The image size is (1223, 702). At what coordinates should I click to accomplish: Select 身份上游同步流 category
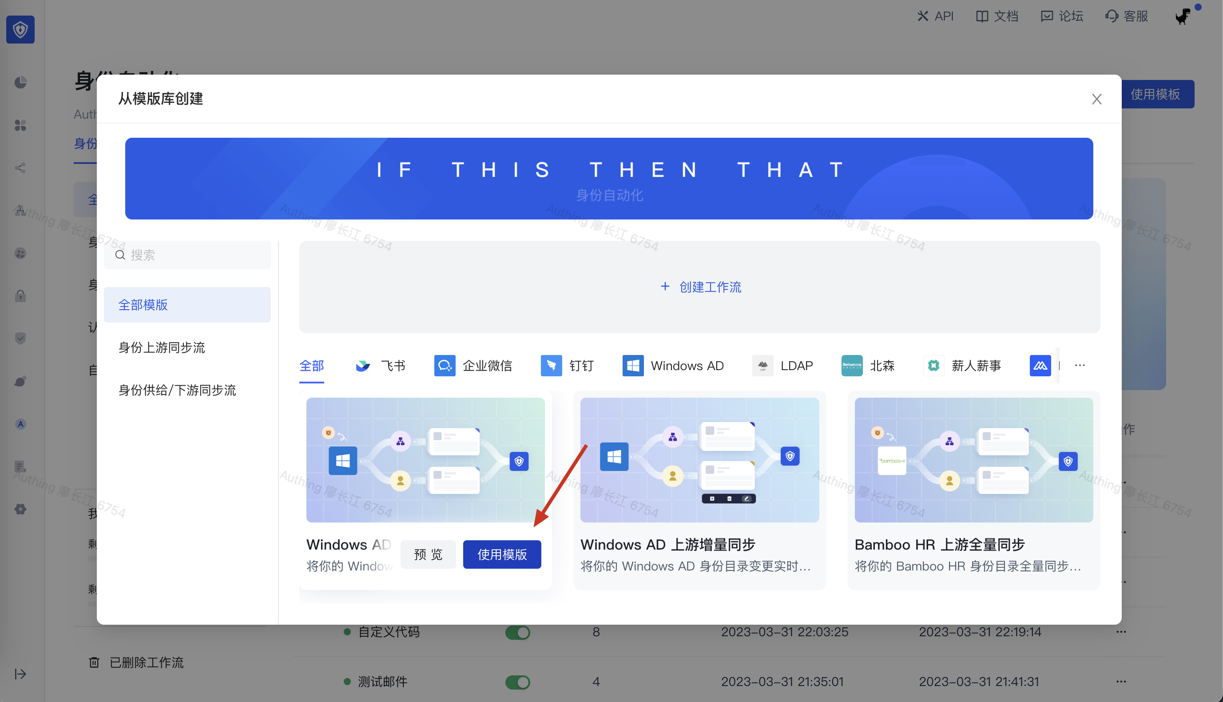(162, 347)
